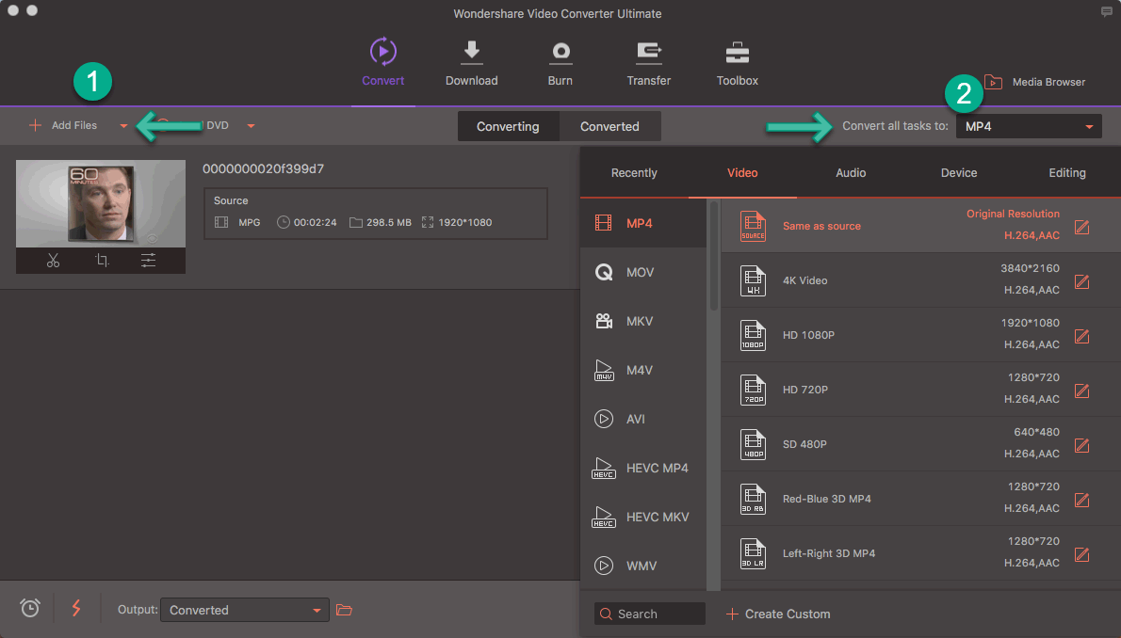
Task: Edit the HD 1080P preset
Action: (x=1081, y=336)
